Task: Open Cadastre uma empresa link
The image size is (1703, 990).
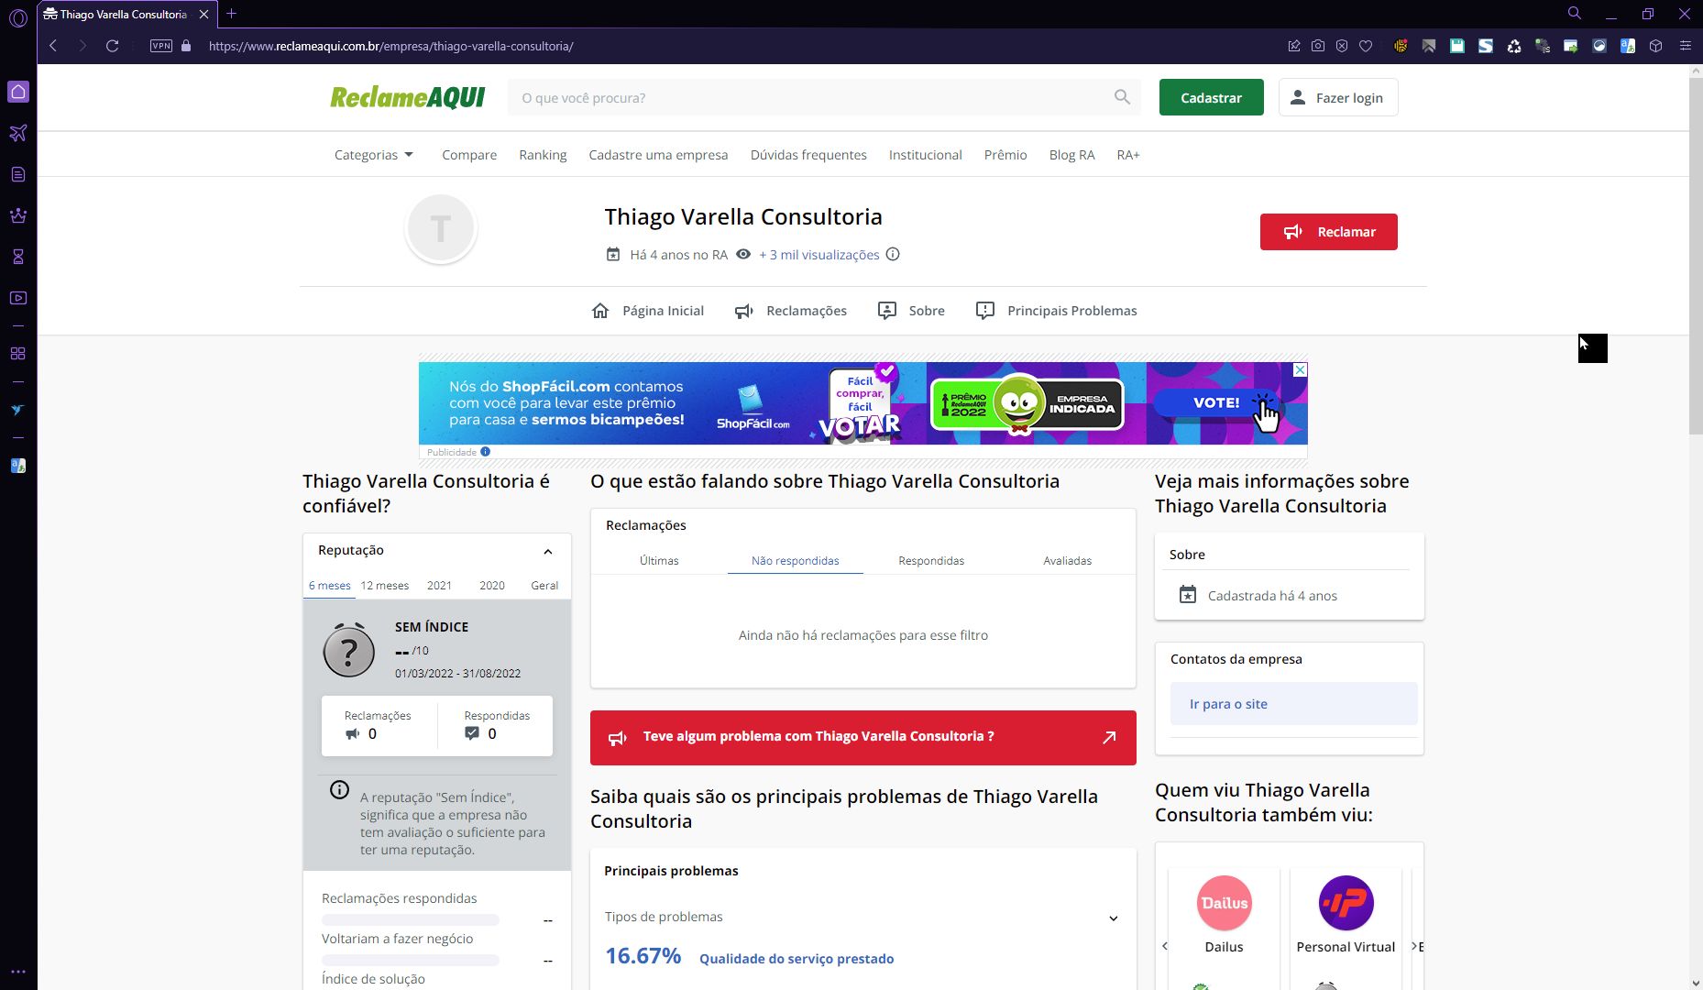Action: click(658, 155)
